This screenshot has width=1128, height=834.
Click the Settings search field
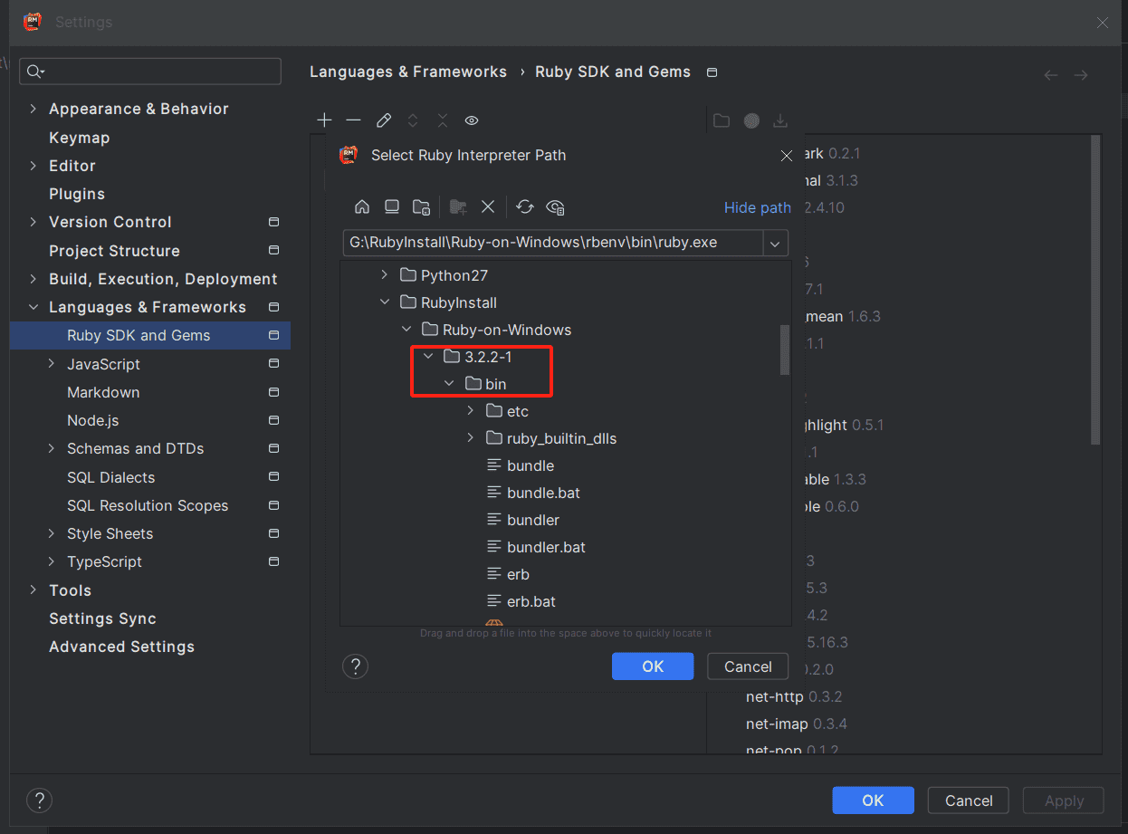pos(151,72)
